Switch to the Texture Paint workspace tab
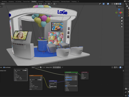Viewport: 129px width, 97px height. [27, 2]
